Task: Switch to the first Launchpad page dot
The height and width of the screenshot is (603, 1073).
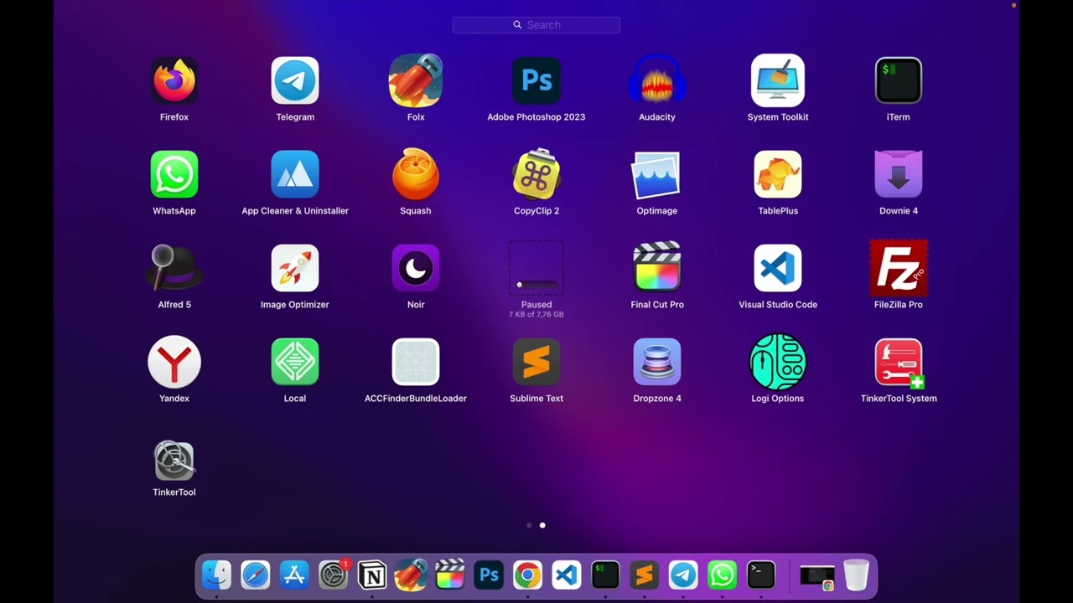Action: click(x=529, y=525)
